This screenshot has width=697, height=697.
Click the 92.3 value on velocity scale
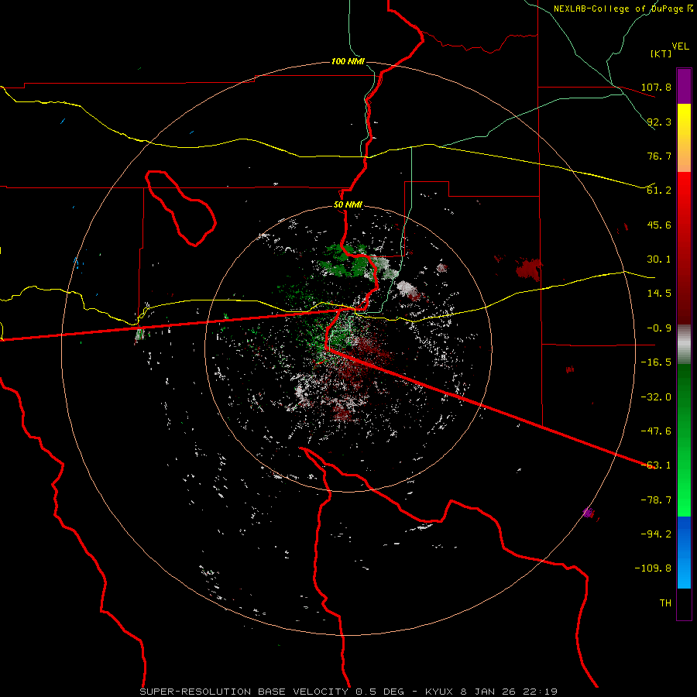tap(659, 122)
